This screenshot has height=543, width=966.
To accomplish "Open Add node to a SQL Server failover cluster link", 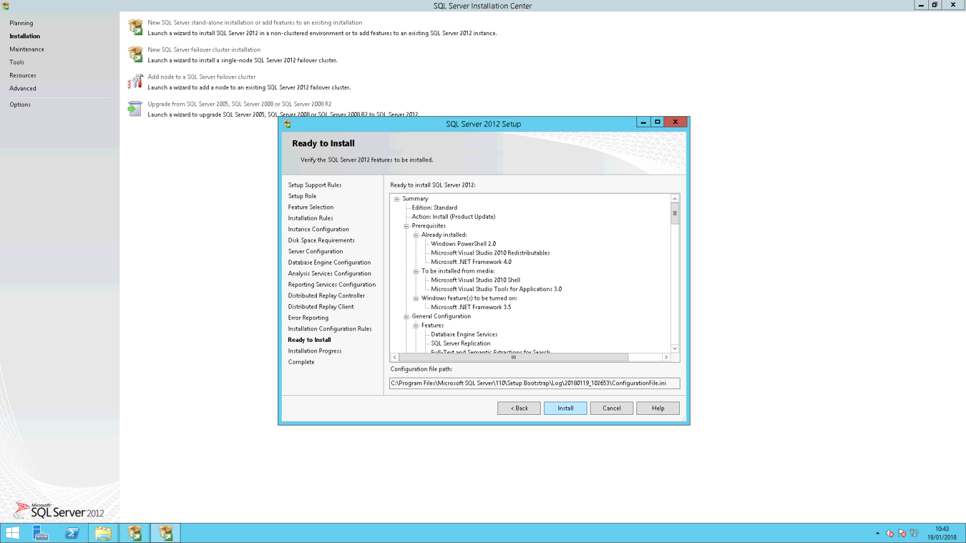I will click(202, 77).
